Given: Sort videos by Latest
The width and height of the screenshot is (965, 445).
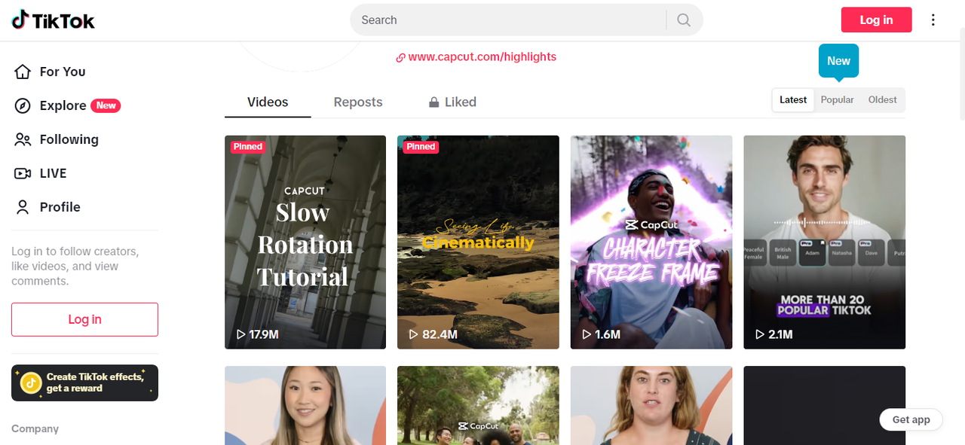Looking at the screenshot, I should (x=793, y=99).
